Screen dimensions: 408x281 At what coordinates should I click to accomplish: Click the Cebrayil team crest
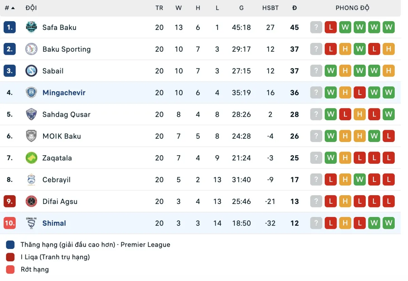point(31,179)
